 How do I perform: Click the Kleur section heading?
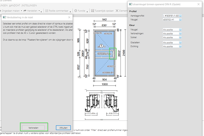point(132,25)
